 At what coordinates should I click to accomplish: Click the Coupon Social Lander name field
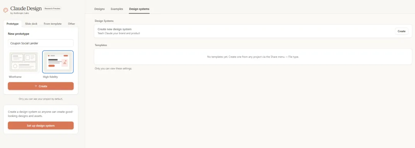coord(41,43)
